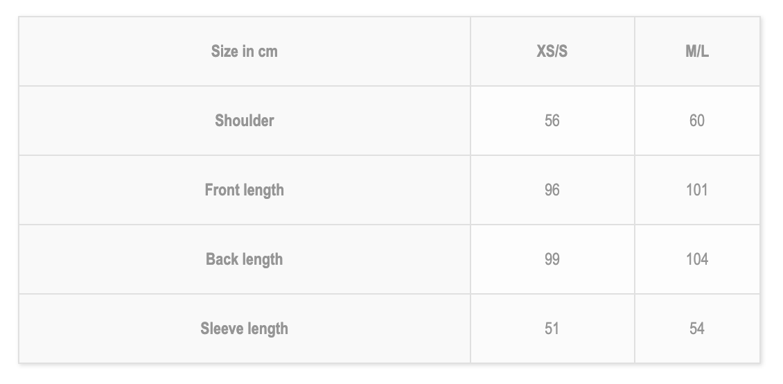Screen dimensions: 783x384
Task: Select the XS/S column header
Action: (552, 51)
